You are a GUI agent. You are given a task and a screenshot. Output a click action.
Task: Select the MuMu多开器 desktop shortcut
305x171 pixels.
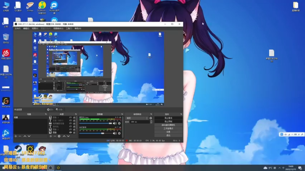[x=54, y=8]
